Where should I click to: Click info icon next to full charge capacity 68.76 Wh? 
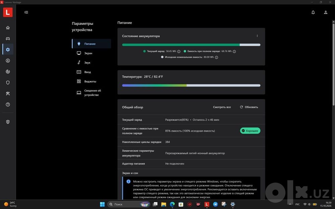(x=234, y=51)
